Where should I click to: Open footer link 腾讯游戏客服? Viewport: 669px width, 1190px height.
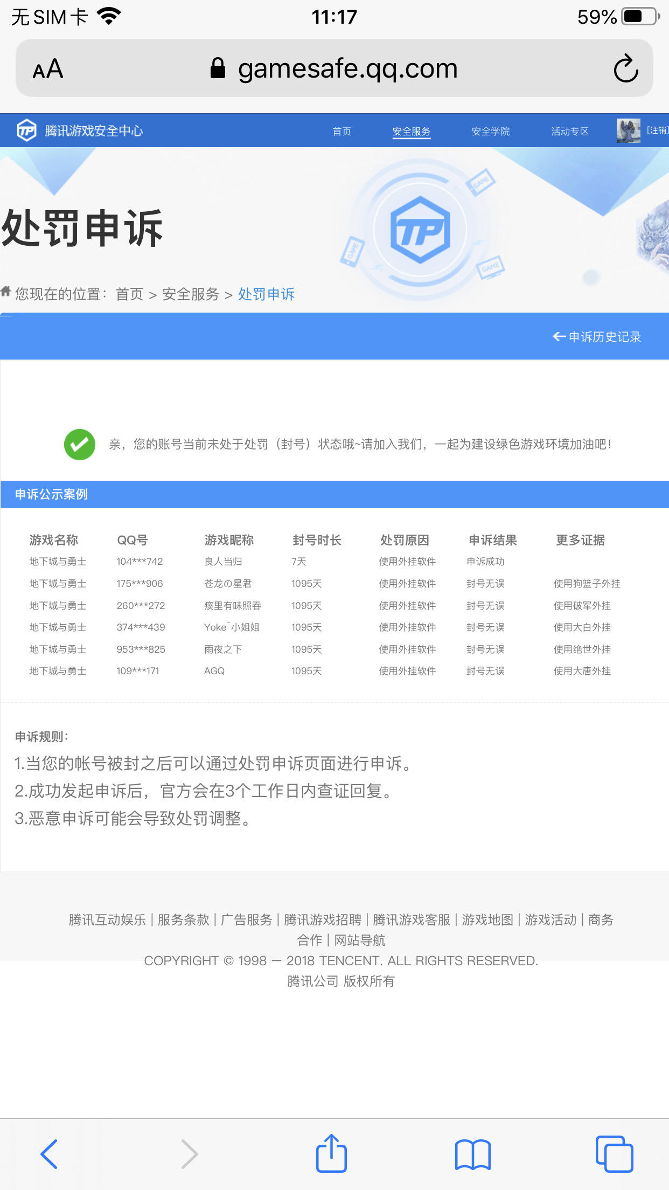click(412, 919)
